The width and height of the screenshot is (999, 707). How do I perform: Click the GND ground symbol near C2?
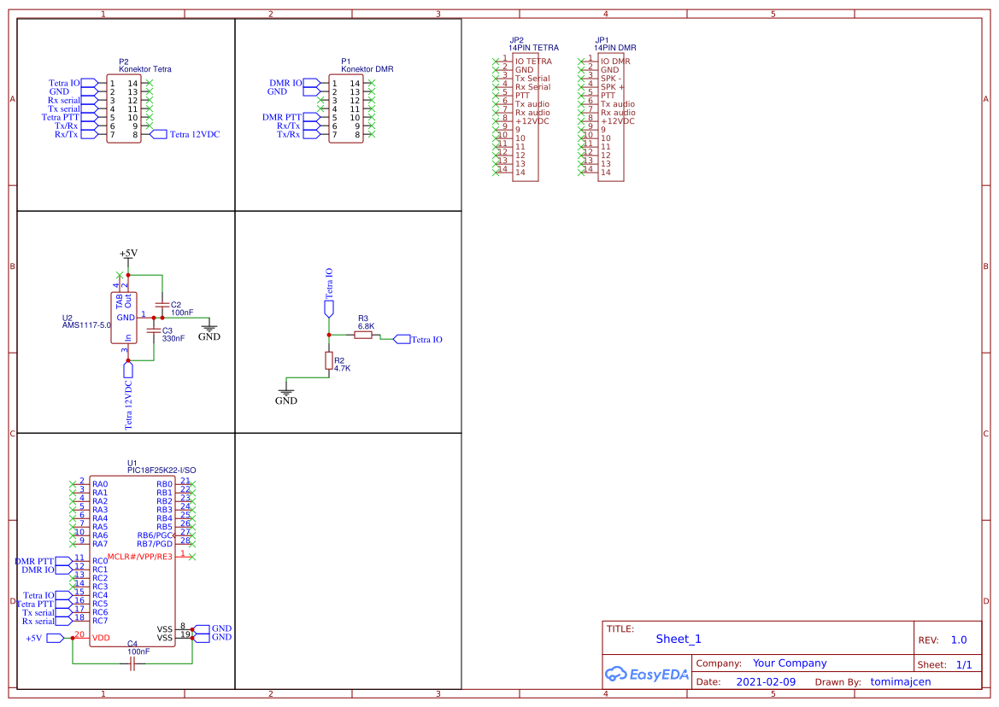tap(209, 326)
